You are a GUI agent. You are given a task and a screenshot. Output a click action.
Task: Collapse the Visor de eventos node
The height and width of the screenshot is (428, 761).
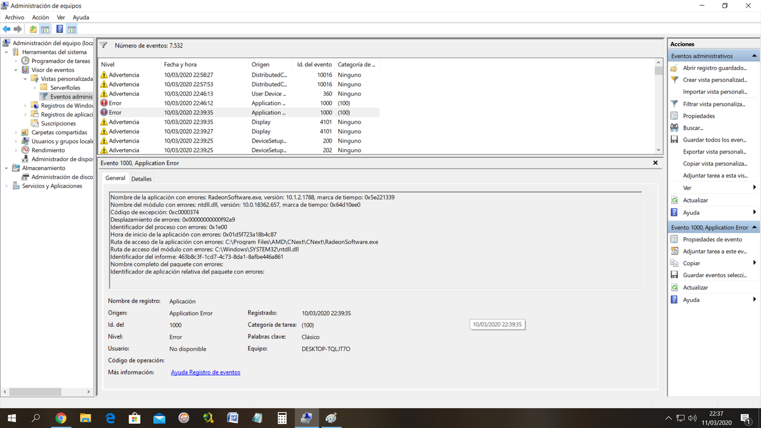click(x=16, y=70)
